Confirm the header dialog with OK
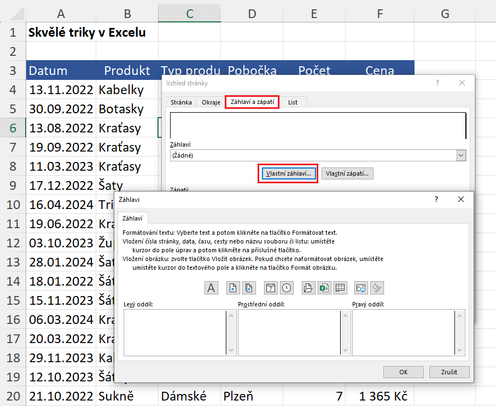The height and width of the screenshot is (406, 496). [x=403, y=372]
